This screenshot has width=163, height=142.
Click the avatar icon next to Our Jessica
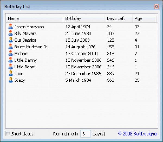click(11, 40)
